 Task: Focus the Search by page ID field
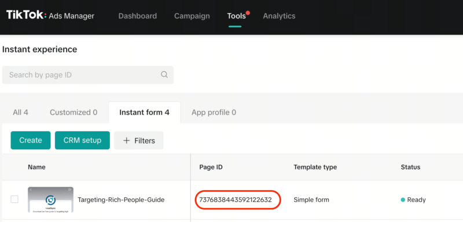(x=81, y=75)
